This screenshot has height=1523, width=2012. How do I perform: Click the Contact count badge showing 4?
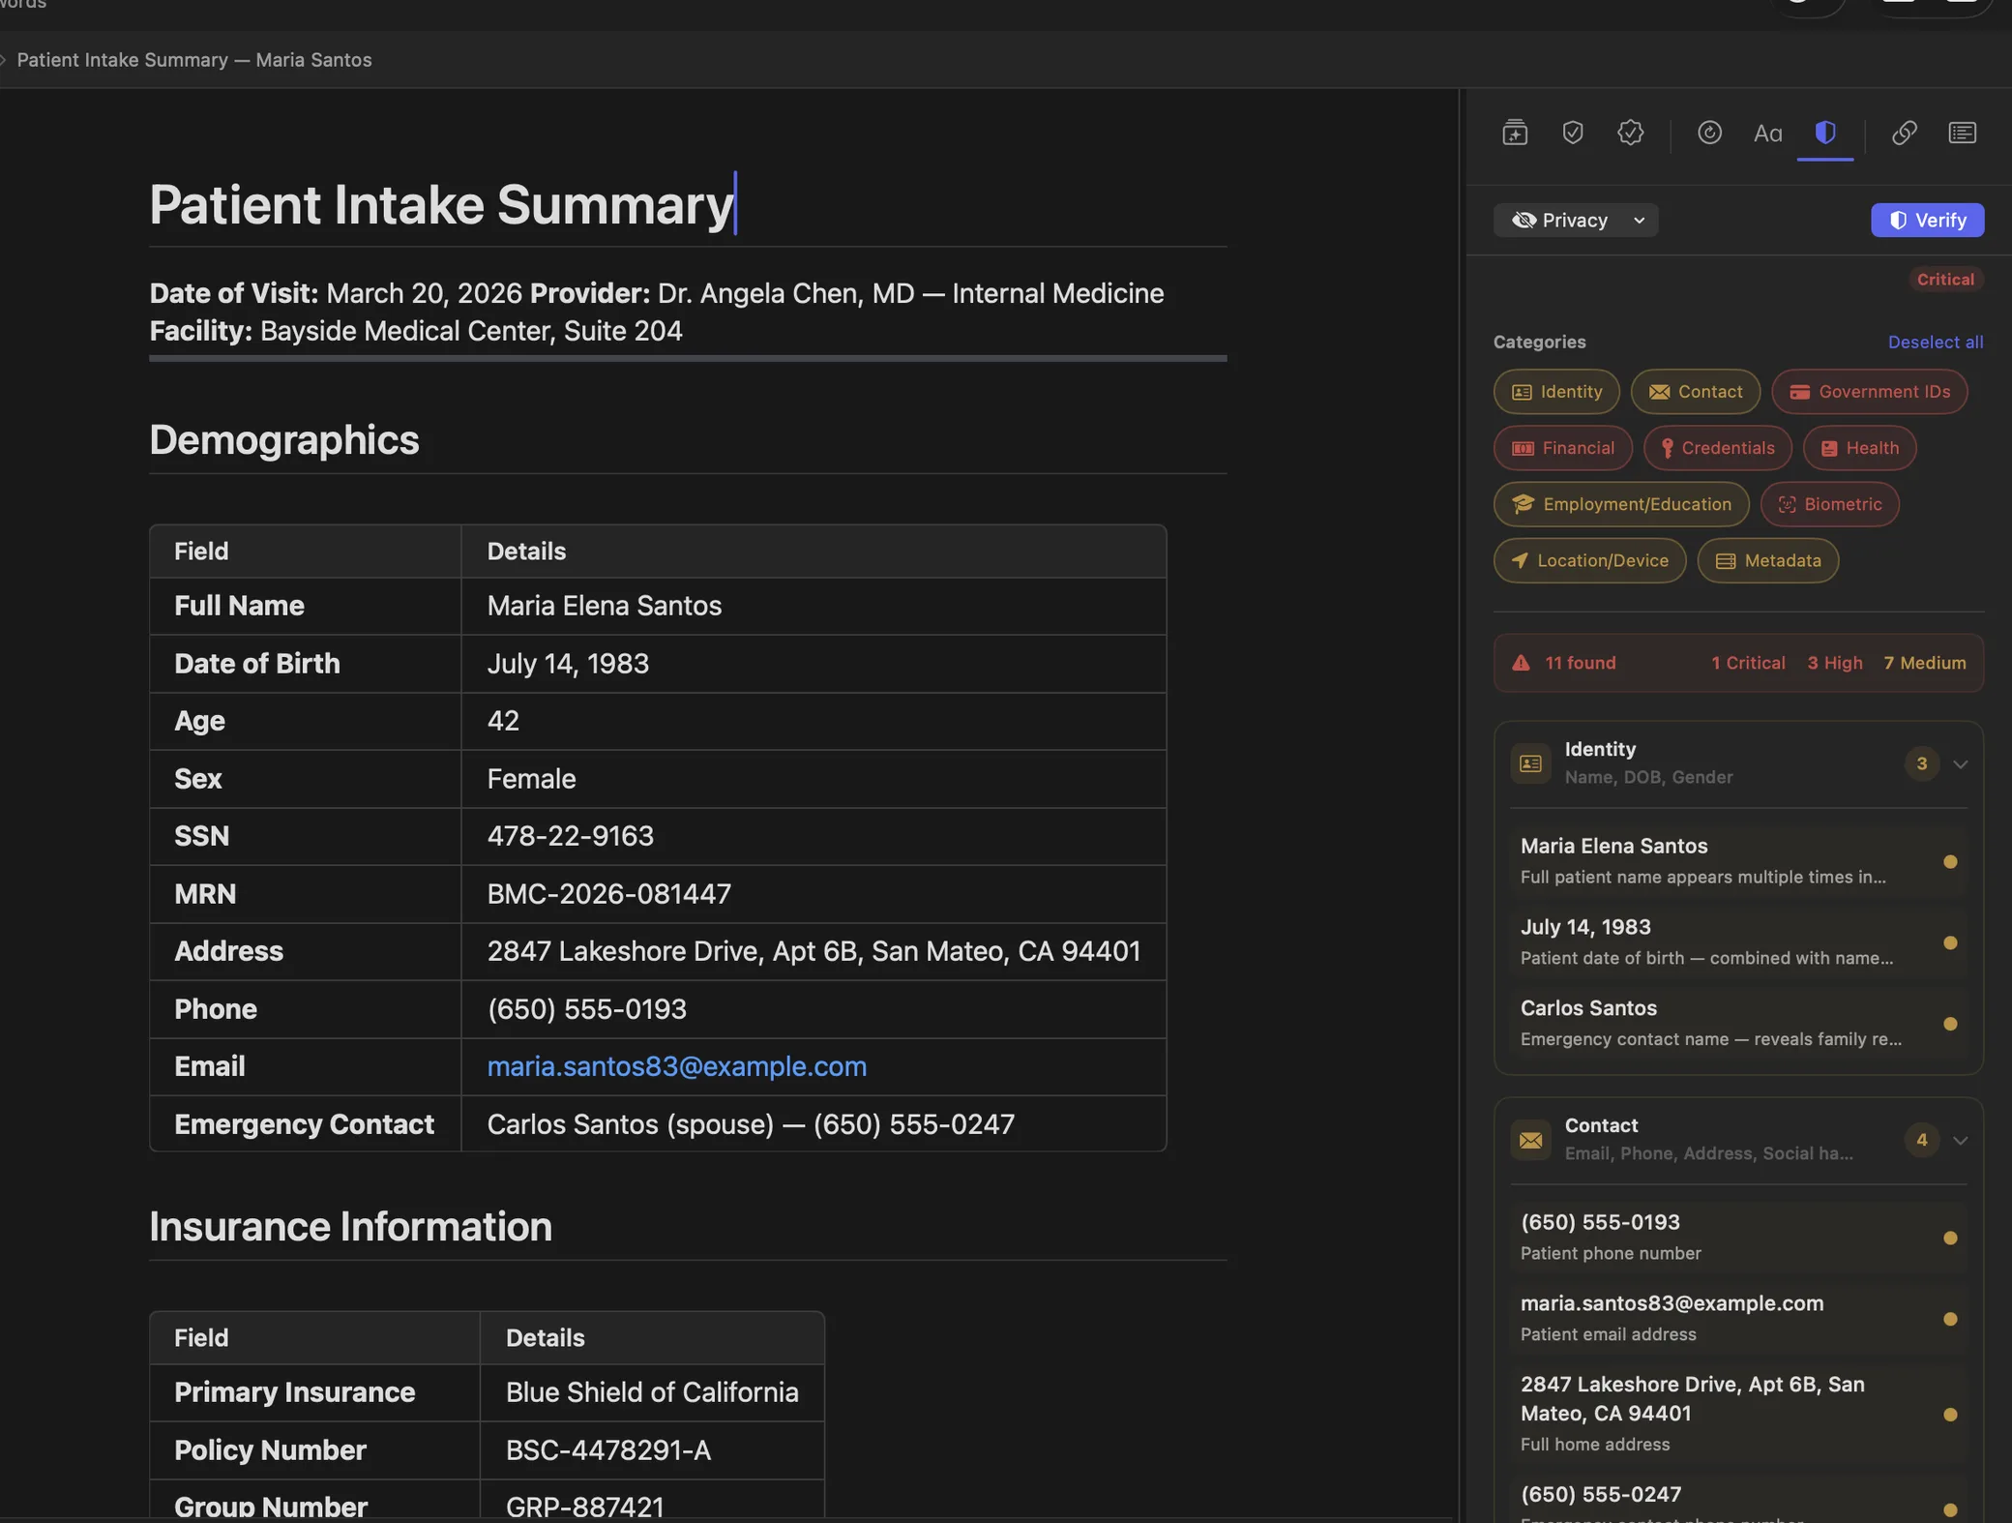click(1922, 1140)
